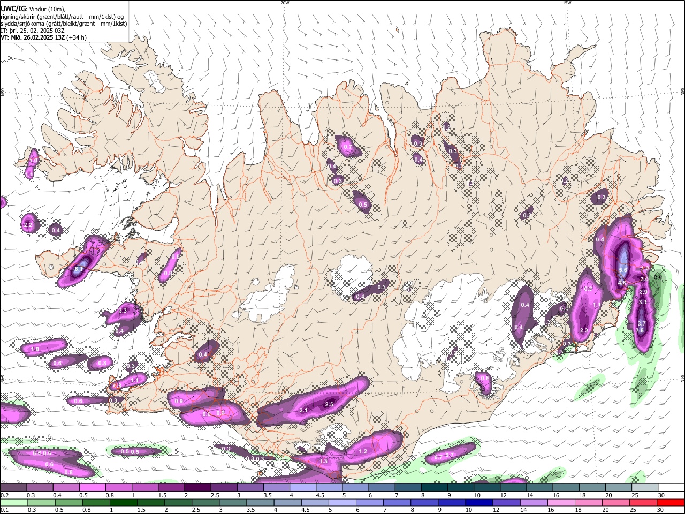The width and height of the screenshot is (685, 514).
Task: Click the 2.2 value off the west coast
Action: coord(29,225)
